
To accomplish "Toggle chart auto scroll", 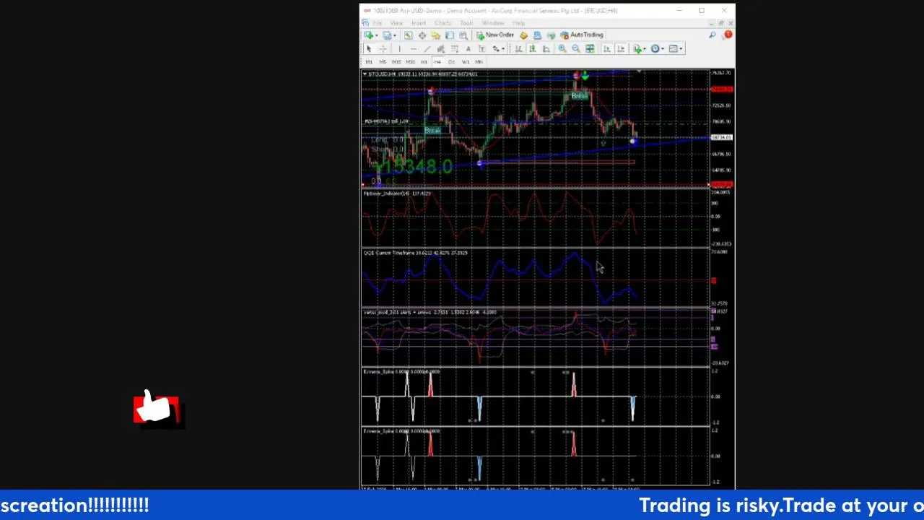I will click(x=607, y=48).
